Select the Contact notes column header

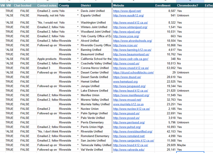coord(47,6)
